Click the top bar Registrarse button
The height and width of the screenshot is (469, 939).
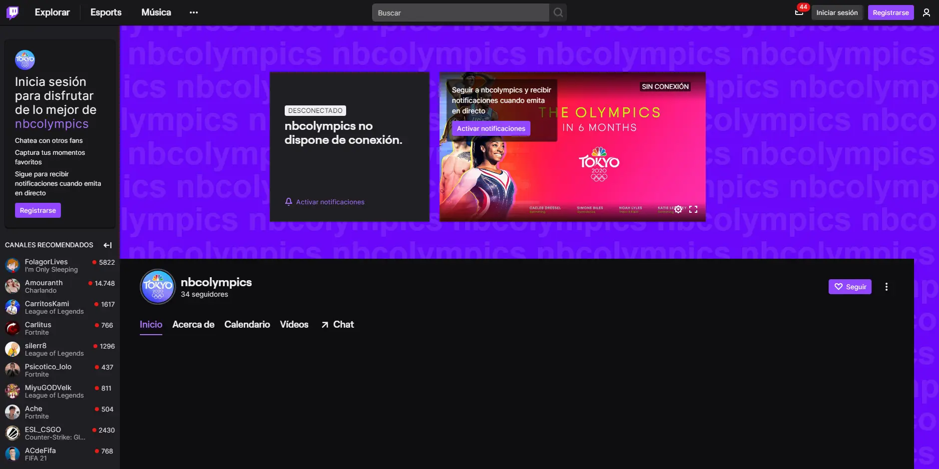click(x=891, y=12)
